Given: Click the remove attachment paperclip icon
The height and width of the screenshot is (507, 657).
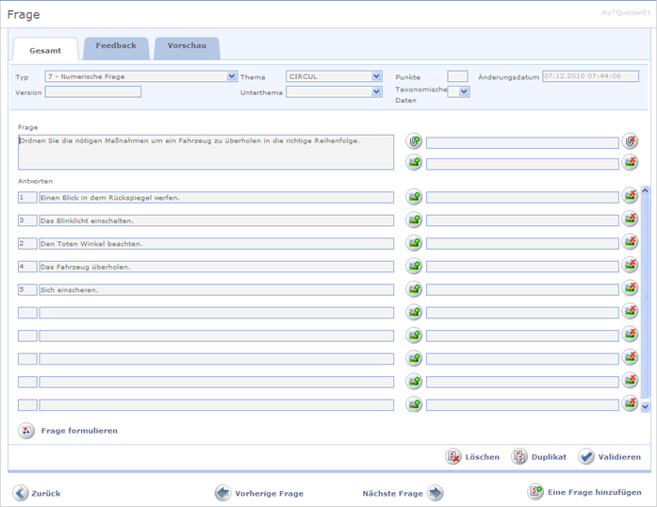Looking at the screenshot, I should click(x=631, y=141).
